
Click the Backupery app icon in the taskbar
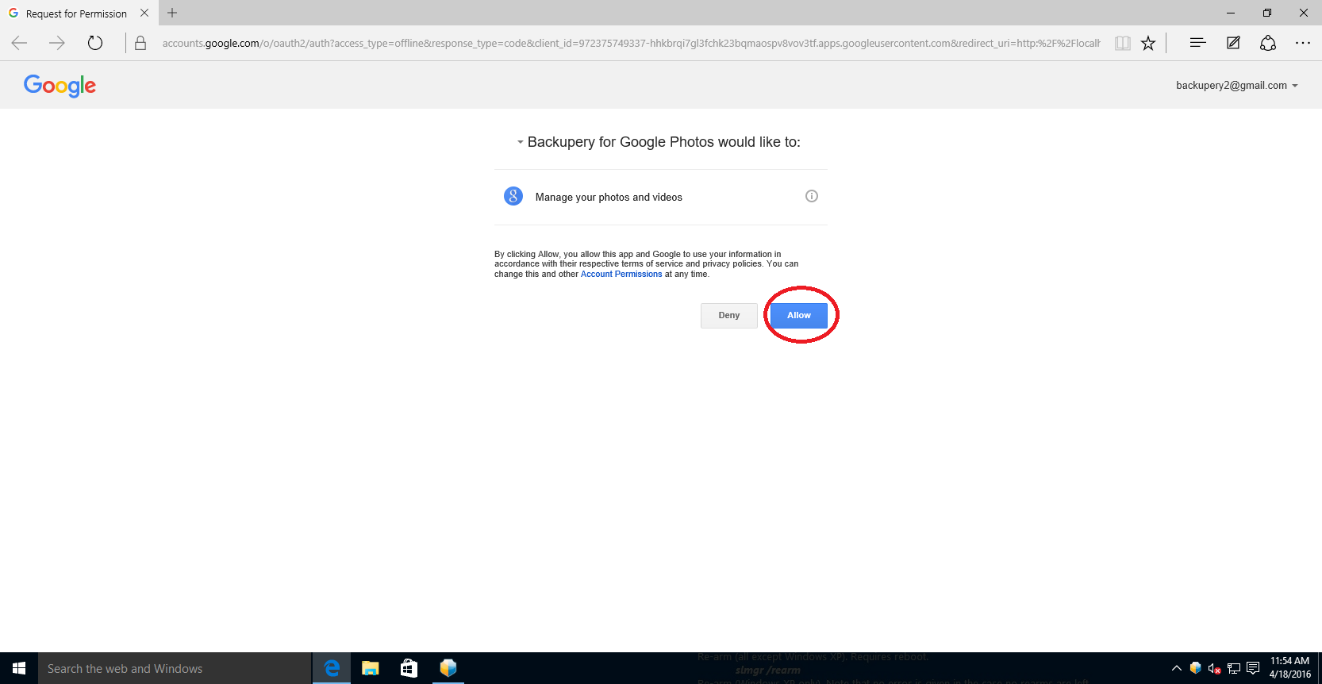click(x=448, y=668)
